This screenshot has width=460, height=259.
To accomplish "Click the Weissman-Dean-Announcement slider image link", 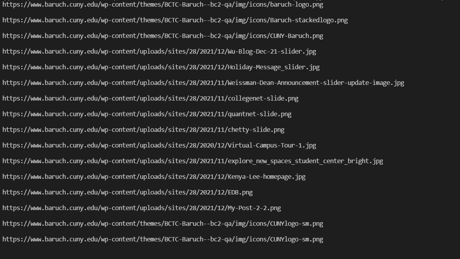I will [x=203, y=83].
